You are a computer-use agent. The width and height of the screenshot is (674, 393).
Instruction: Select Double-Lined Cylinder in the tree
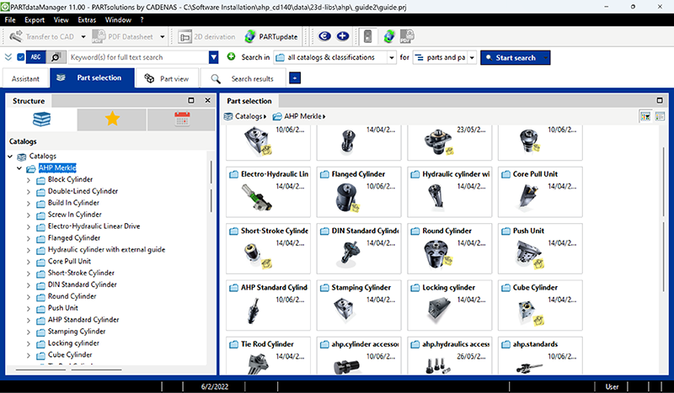(83, 191)
